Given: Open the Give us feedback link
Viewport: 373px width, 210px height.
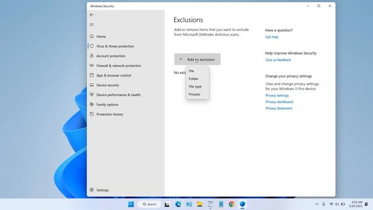Looking at the screenshot, I should 278,60.
